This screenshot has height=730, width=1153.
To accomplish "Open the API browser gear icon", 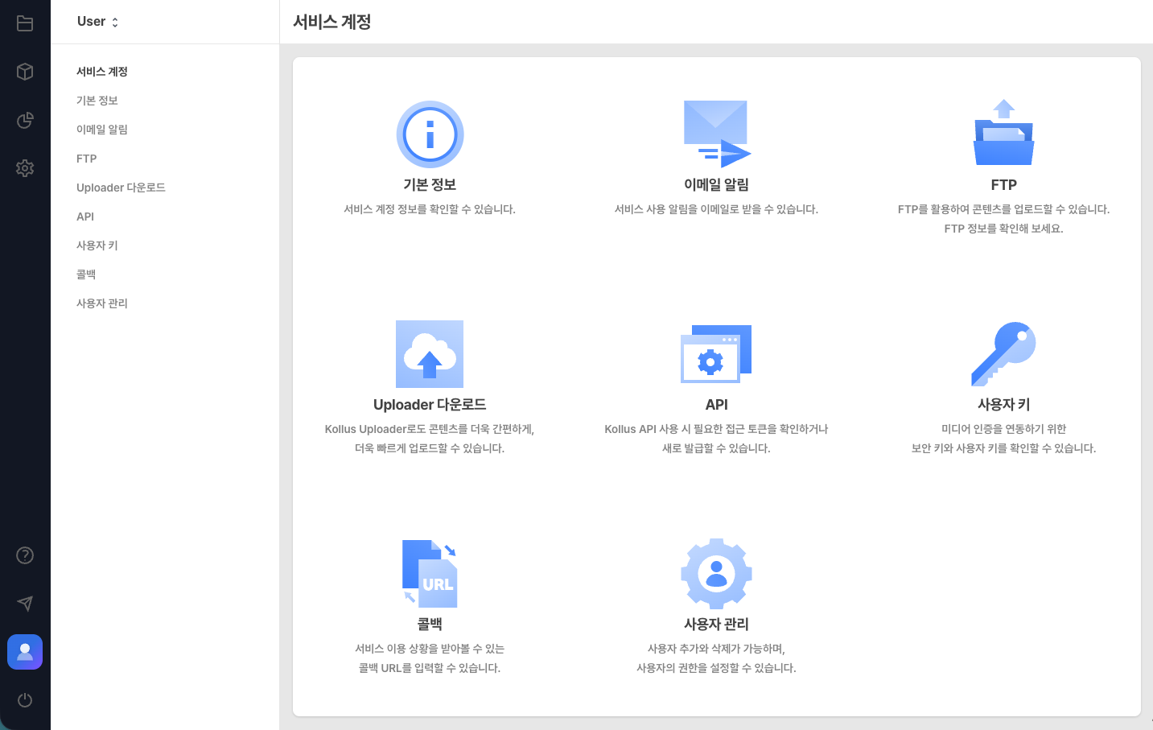I will [716, 354].
